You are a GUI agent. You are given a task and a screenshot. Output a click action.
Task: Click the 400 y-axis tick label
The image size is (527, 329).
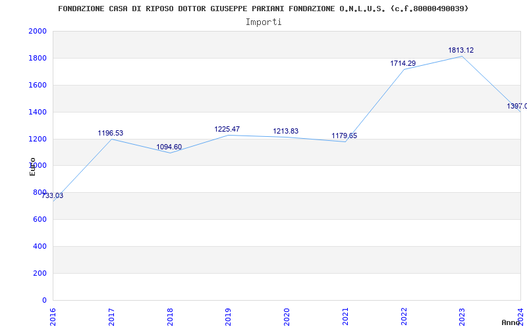[40, 246]
